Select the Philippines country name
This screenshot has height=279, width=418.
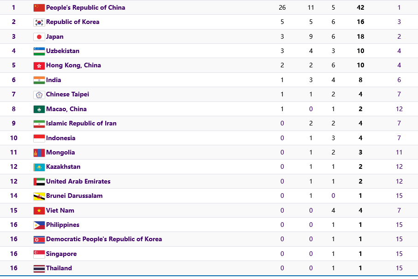(62, 225)
